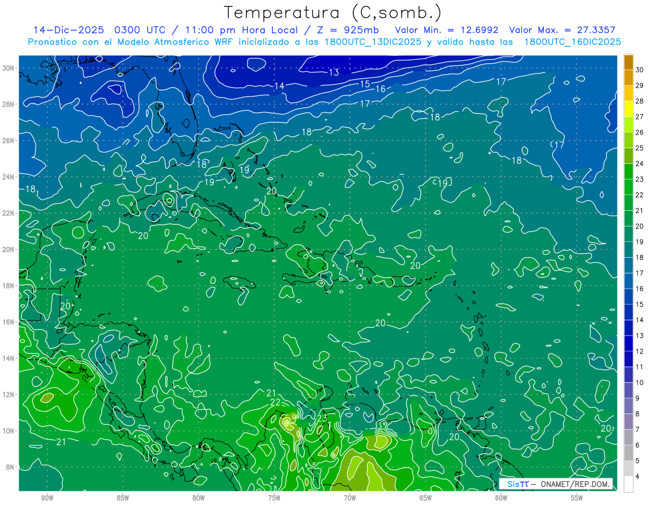Click the color scale number 29
The width and height of the screenshot is (654, 505).
[639, 86]
